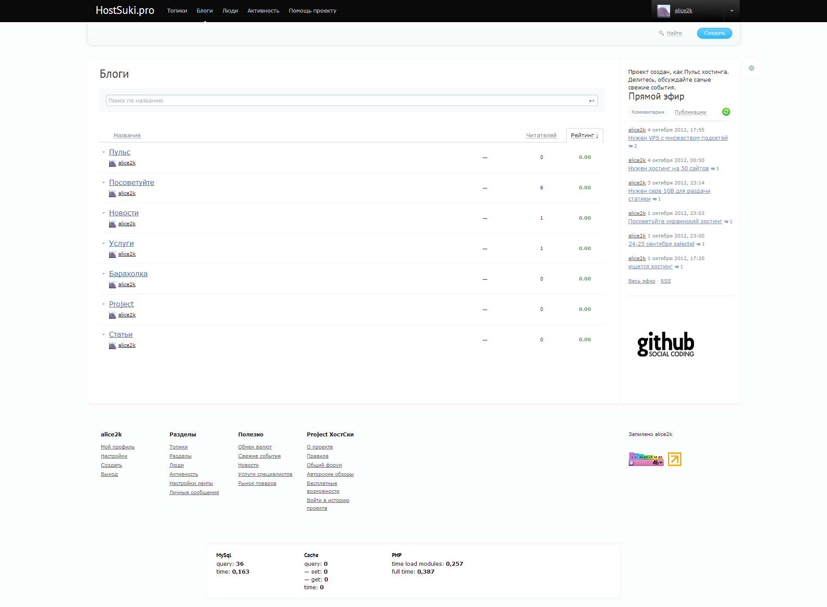This screenshot has width=827, height=607.
Task: Click the green refresh live feed icon
Action: [726, 112]
